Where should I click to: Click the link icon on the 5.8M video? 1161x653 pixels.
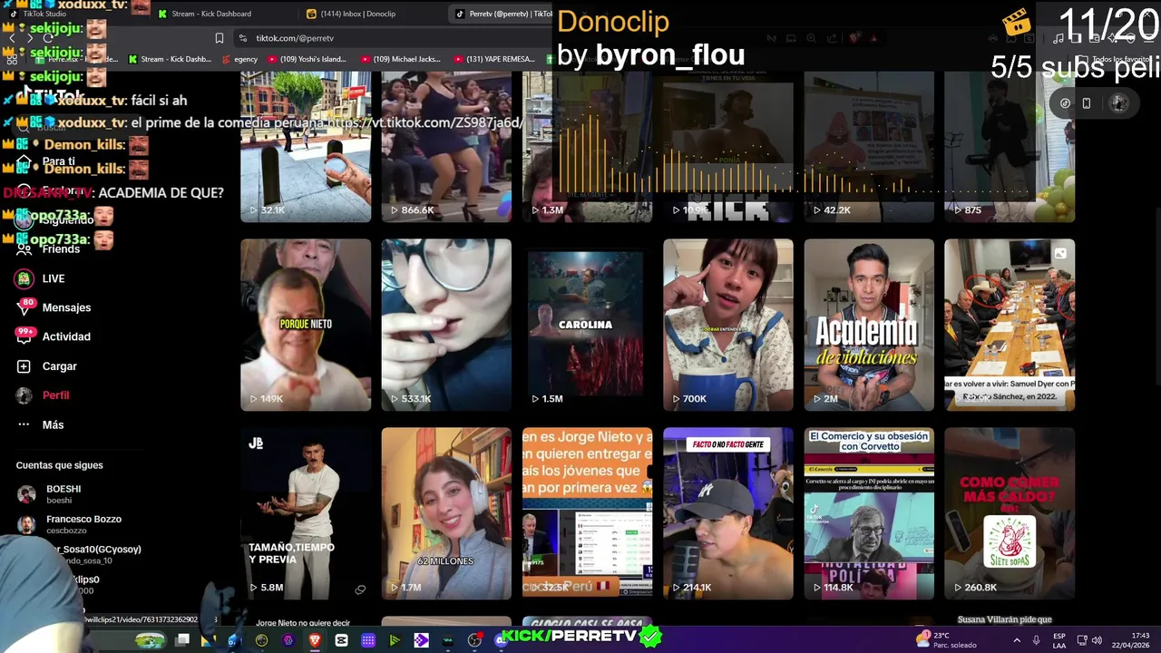click(x=360, y=590)
